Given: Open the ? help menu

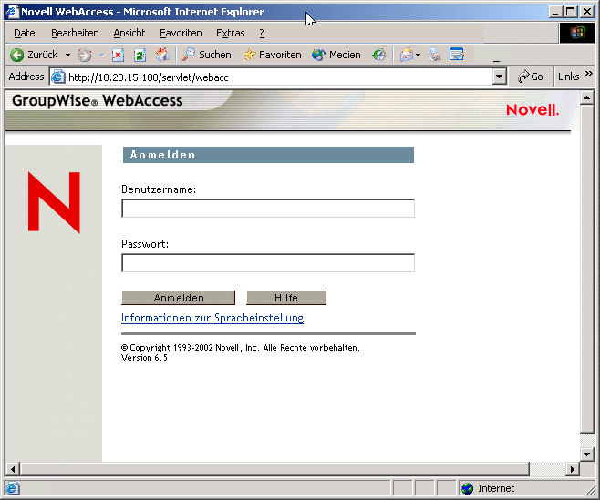Looking at the screenshot, I should (262, 34).
